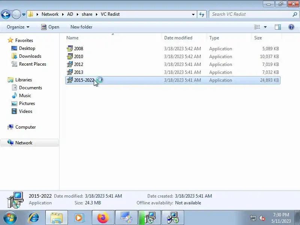Select the 2008 installer icon

point(70,48)
